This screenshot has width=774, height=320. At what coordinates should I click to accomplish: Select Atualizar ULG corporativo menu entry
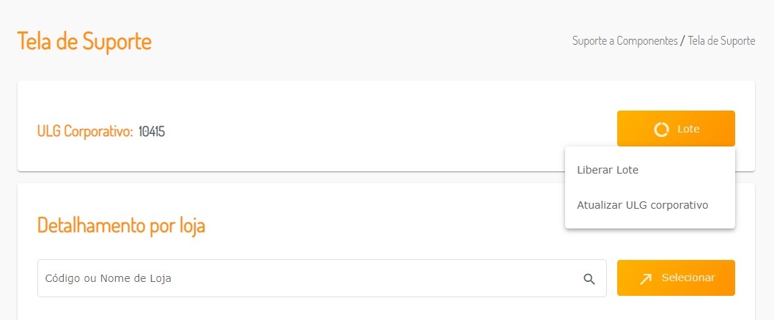click(x=642, y=205)
